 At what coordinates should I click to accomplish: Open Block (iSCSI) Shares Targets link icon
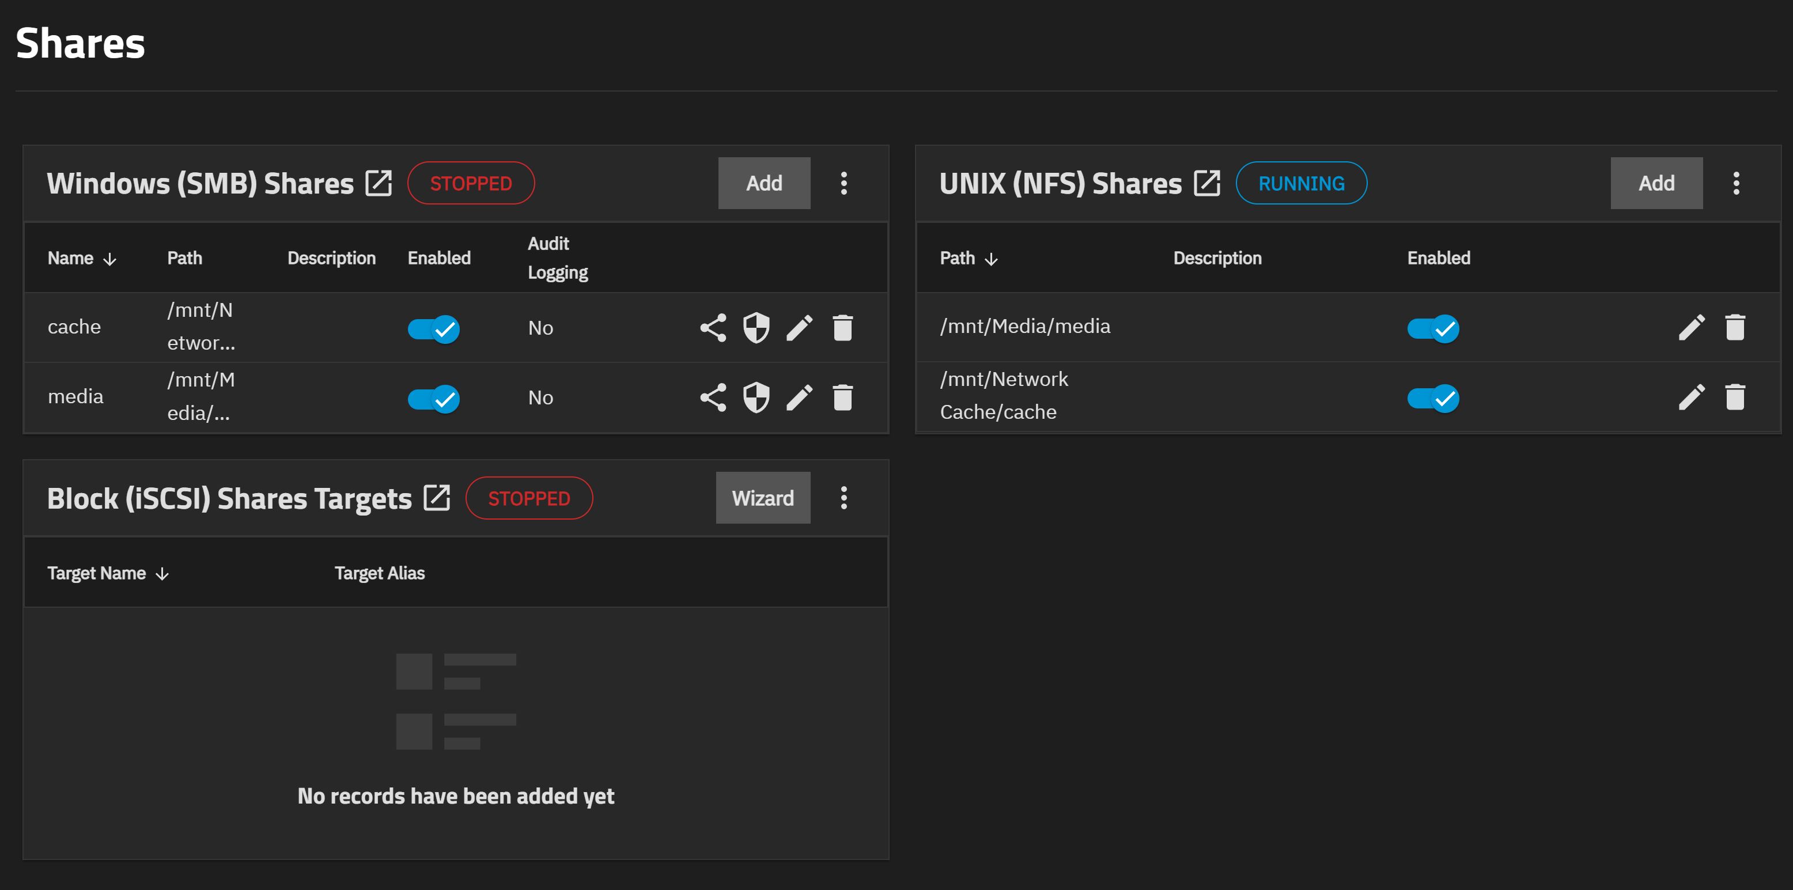click(437, 498)
